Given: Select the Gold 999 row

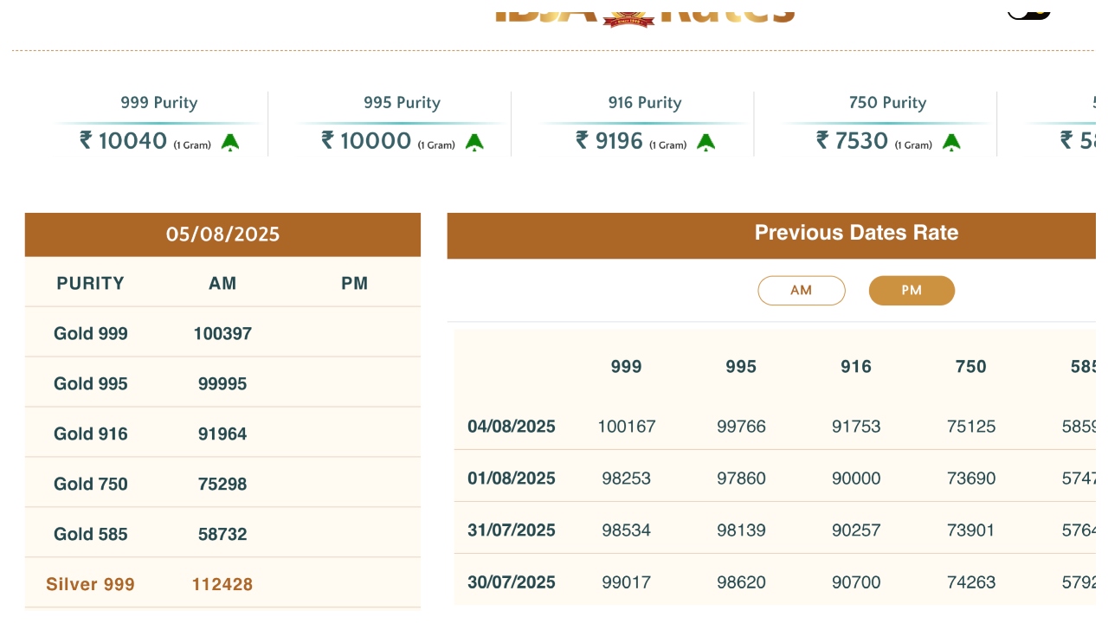Looking at the screenshot, I should tap(91, 334).
